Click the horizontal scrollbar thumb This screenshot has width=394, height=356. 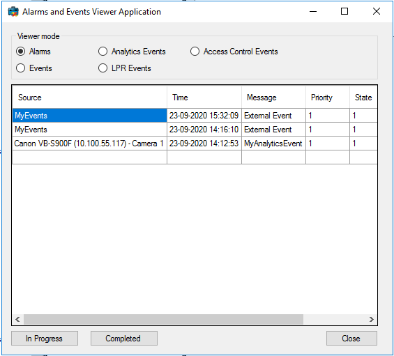click(163, 319)
